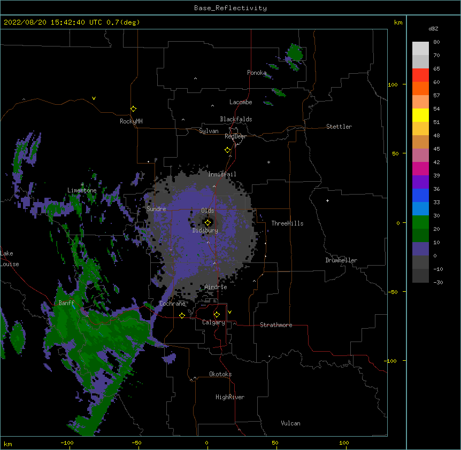Click the Base_Reflectivity title

(x=231, y=8)
